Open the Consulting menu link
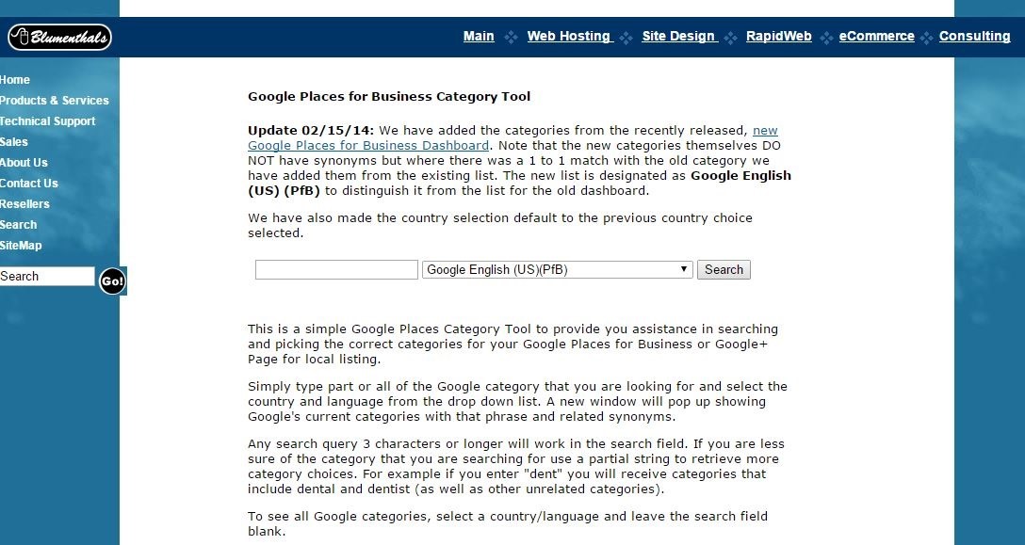 coord(974,37)
